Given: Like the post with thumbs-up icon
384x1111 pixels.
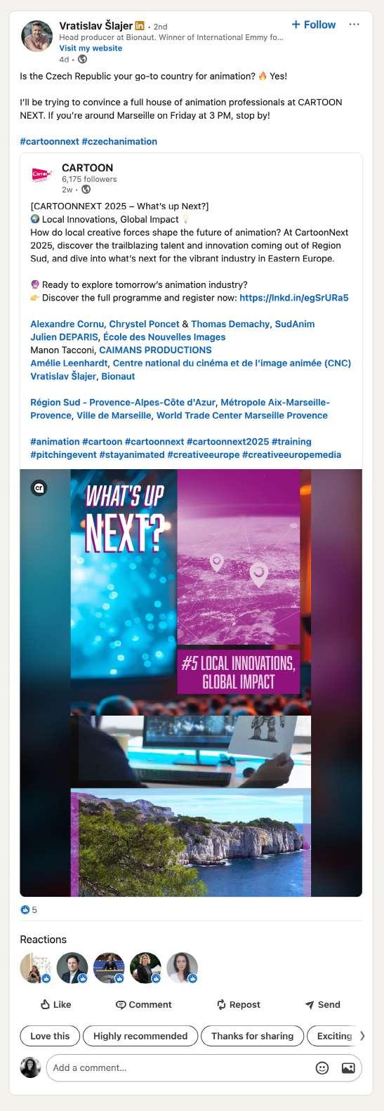Looking at the screenshot, I should [x=56, y=1004].
